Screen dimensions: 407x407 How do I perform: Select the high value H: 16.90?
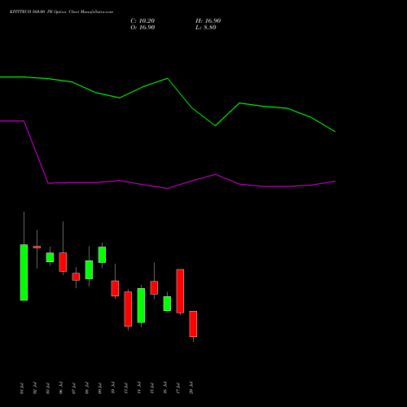coord(208,21)
